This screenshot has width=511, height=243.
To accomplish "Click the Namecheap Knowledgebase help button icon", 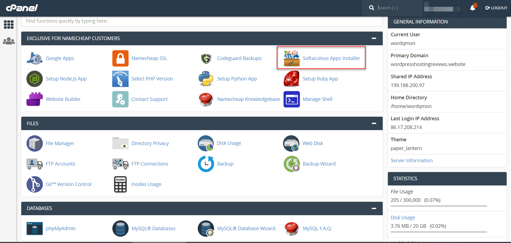I will coord(206,99).
